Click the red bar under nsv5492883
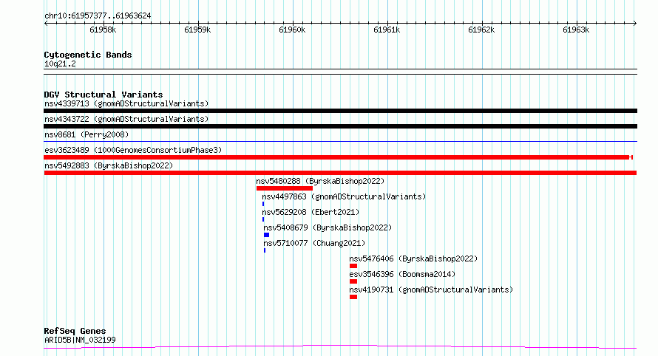Screen dimensions: 658x356 (340, 173)
